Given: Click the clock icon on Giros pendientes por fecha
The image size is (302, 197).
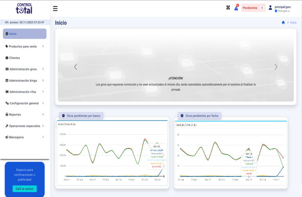Looking at the screenshot, I should tap(182, 116).
